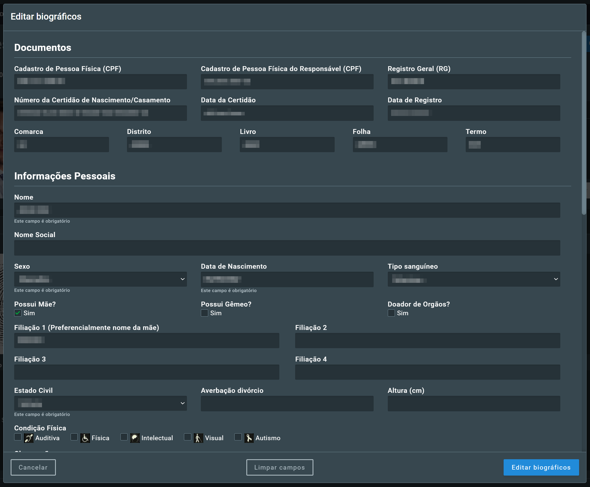Click the Cancelar button
The height and width of the screenshot is (487, 590).
click(33, 467)
